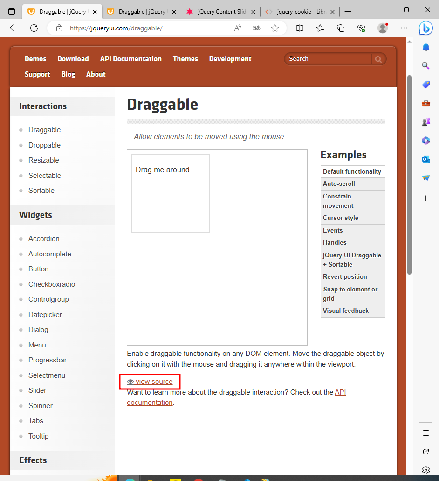Screen dimensions: 439x481
Task: Open Support menu item
Action: pos(37,74)
